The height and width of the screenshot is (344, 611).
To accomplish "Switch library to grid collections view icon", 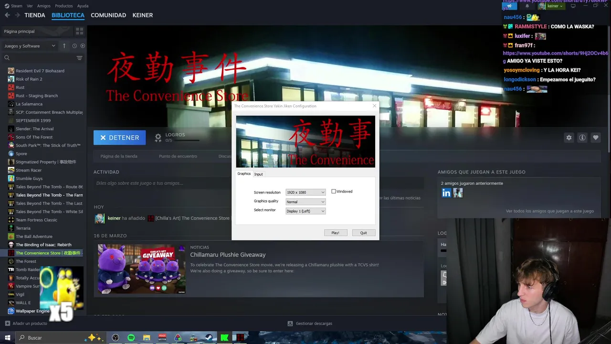I will [x=79, y=31].
